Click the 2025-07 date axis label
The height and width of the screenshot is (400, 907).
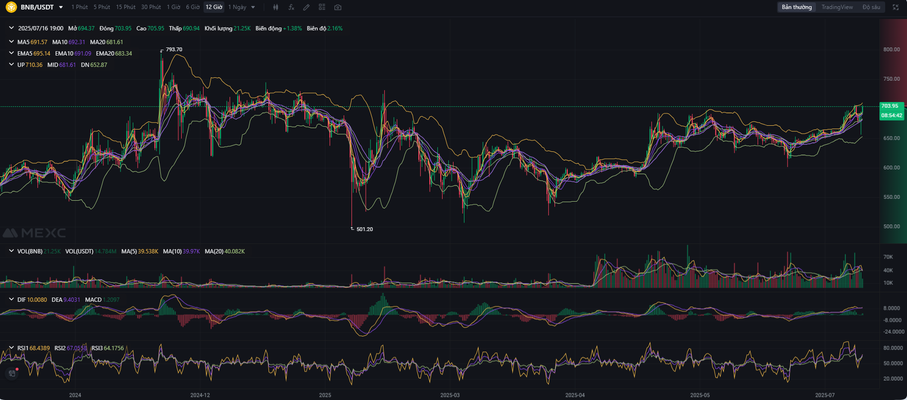[x=824, y=395]
